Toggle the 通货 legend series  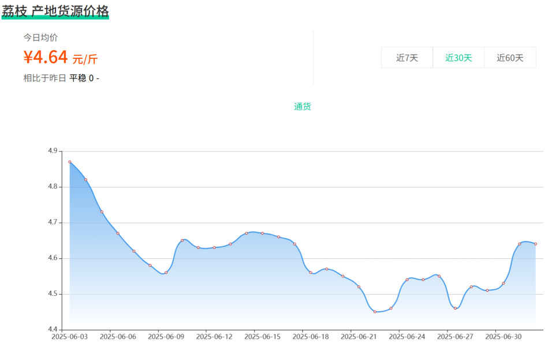(303, 107)
